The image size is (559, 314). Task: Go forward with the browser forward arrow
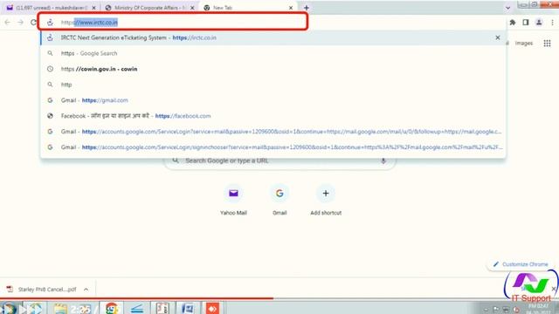coord(20,23)
